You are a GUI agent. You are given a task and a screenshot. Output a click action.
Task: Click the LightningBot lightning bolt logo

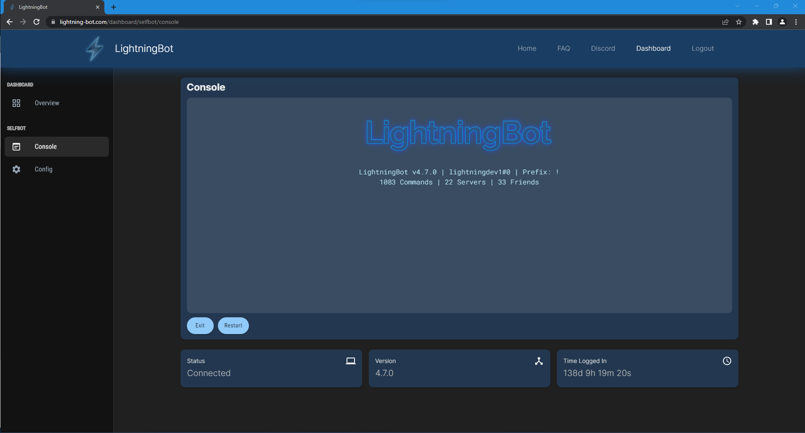pyautogui.click(x=94, y=49)
